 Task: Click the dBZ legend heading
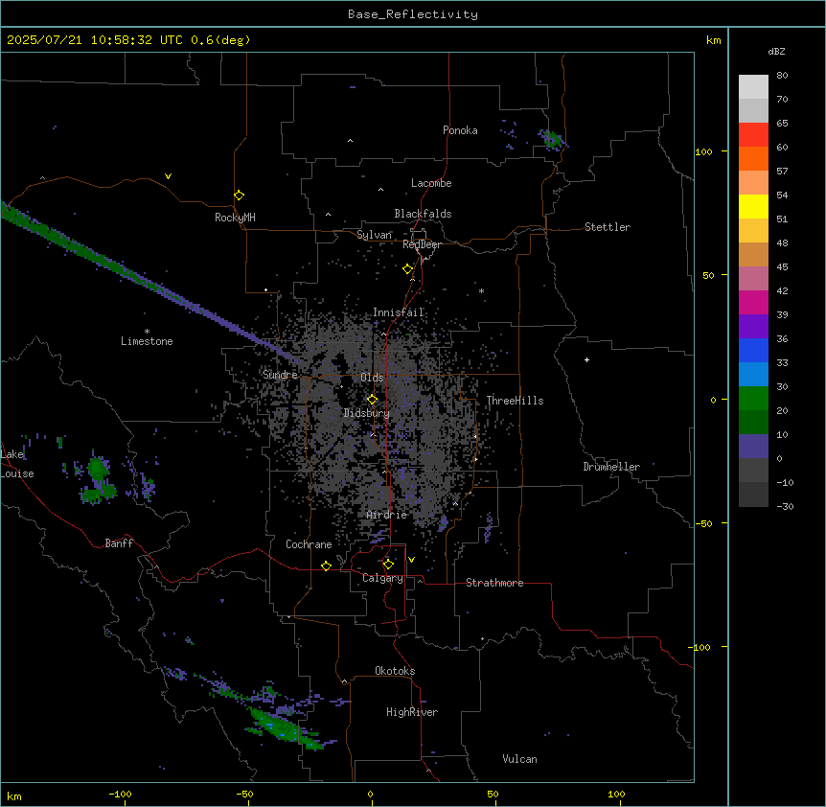[776, 51]
